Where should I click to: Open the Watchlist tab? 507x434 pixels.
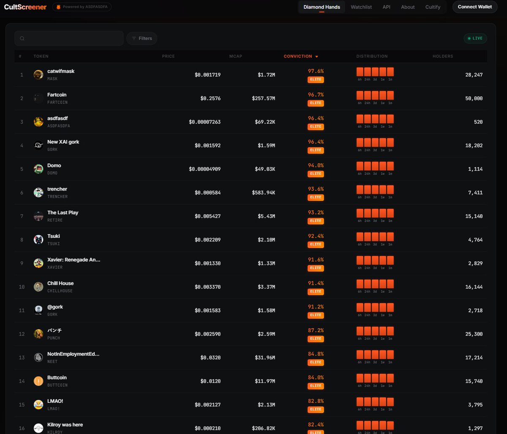(x=361, y=7)
